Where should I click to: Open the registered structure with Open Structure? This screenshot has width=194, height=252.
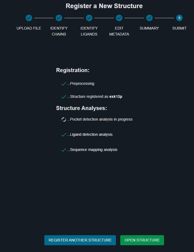click(142, 240)
